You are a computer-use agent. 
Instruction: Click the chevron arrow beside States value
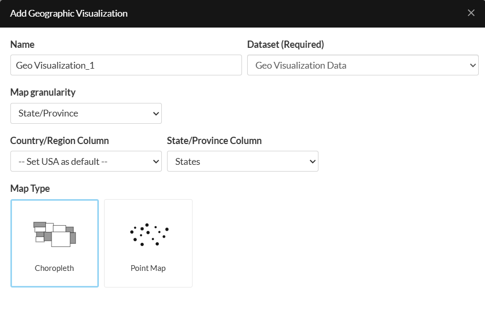313,162
